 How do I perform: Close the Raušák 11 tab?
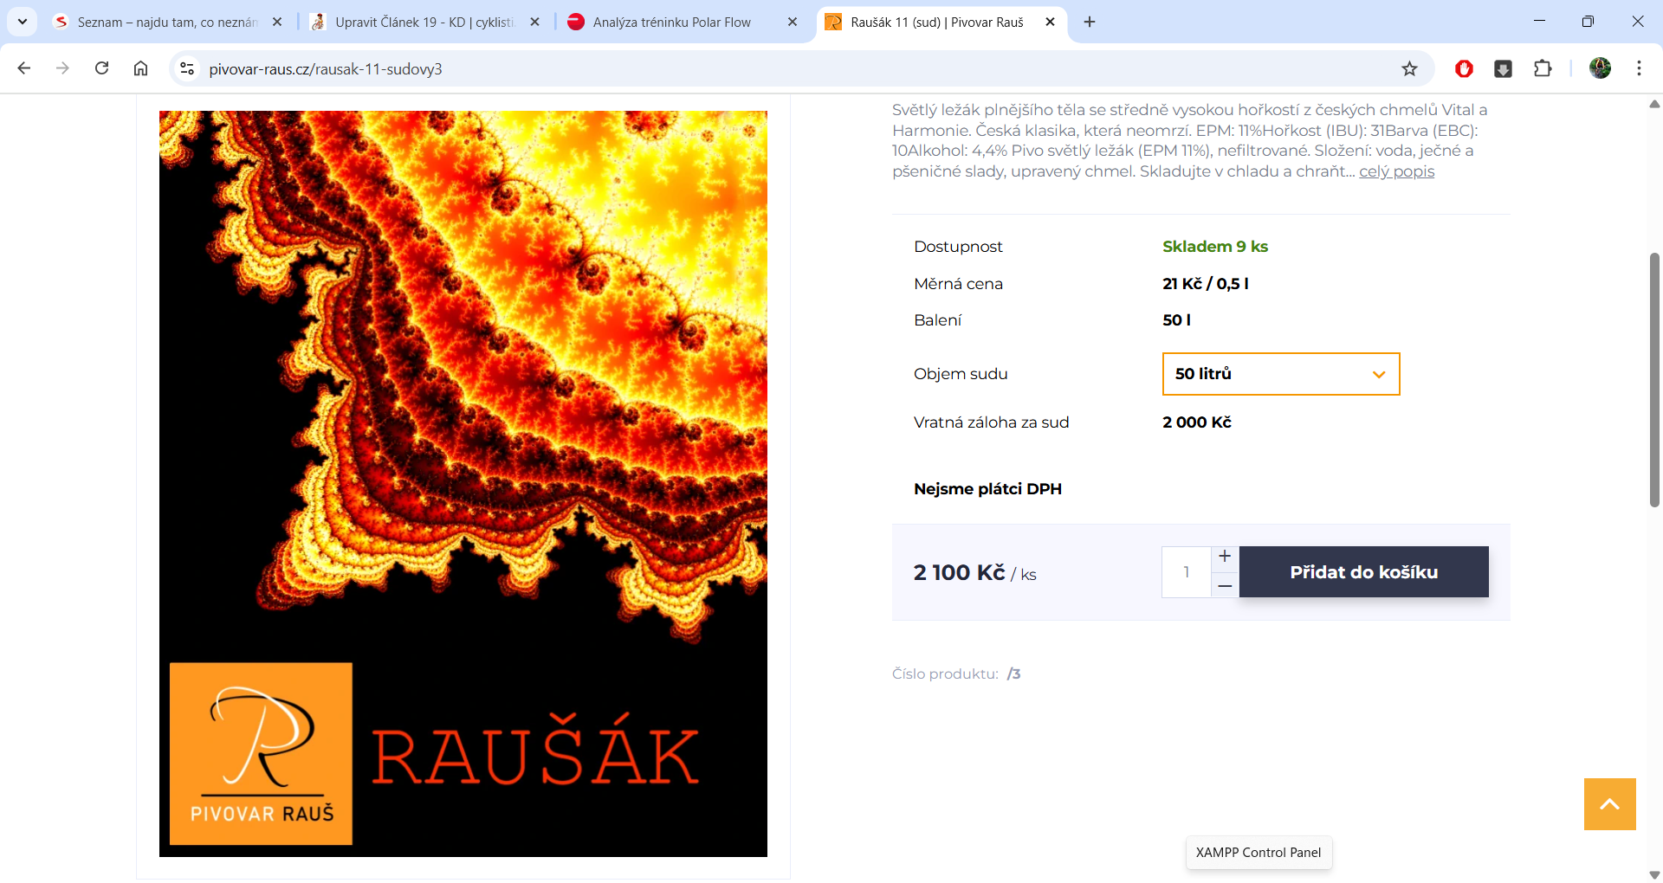pos(1050,22)
